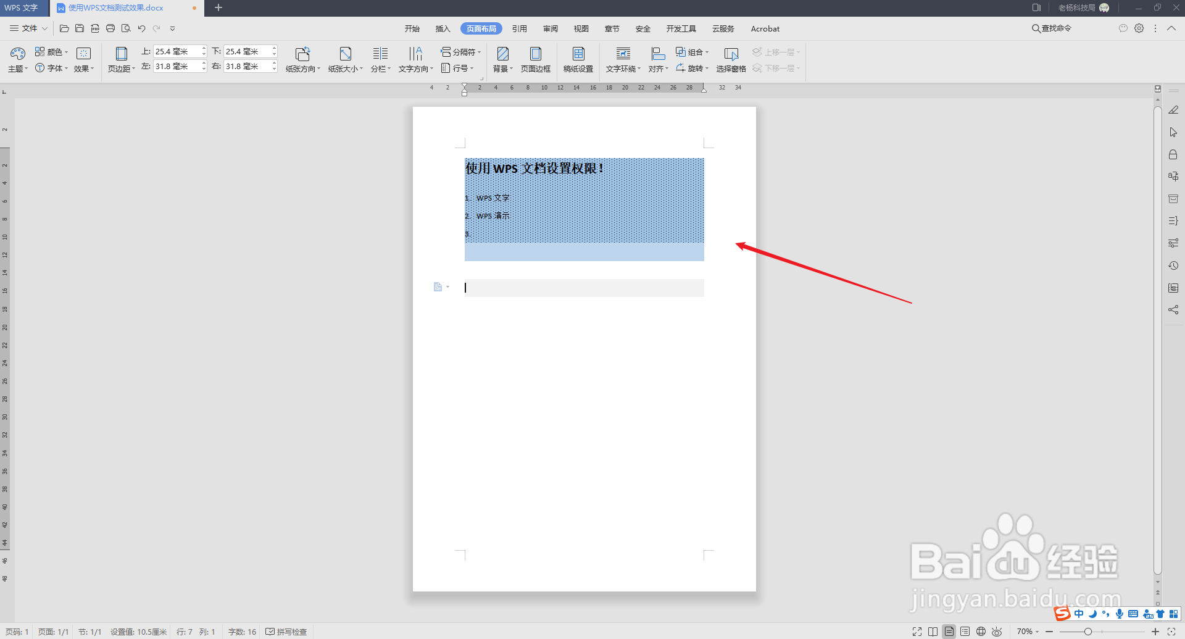Open settings gear icon near search
Image resolution: width=1185 pixels, height=639 pixels.
point(1139,28)
